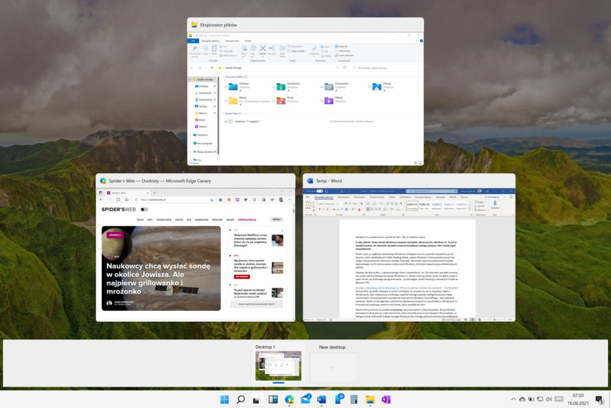The image size is (611, 408).
Task: Click the Udostępnij button in Word
Action: tap(492, 197)
